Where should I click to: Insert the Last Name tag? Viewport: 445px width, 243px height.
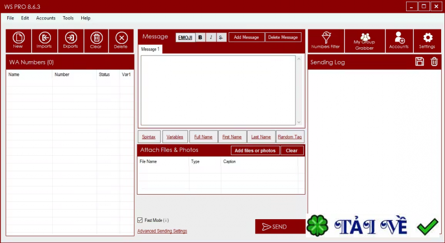coord(261,137)
